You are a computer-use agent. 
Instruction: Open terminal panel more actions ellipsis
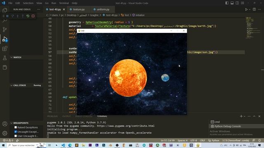(249, 116)
